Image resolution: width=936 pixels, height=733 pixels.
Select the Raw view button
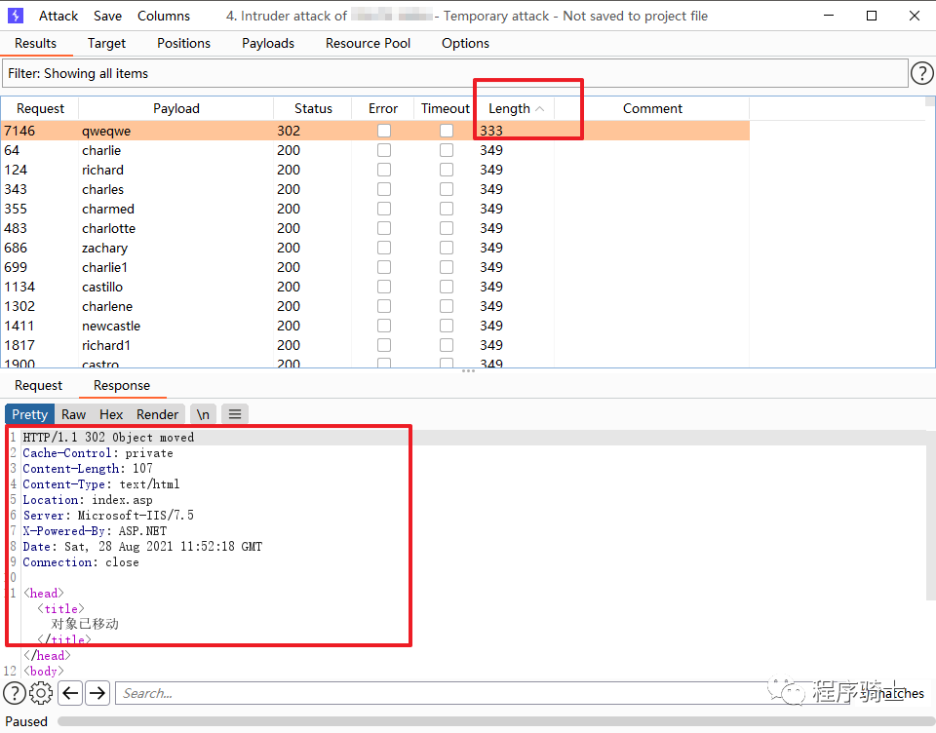(x=74, y=414)
